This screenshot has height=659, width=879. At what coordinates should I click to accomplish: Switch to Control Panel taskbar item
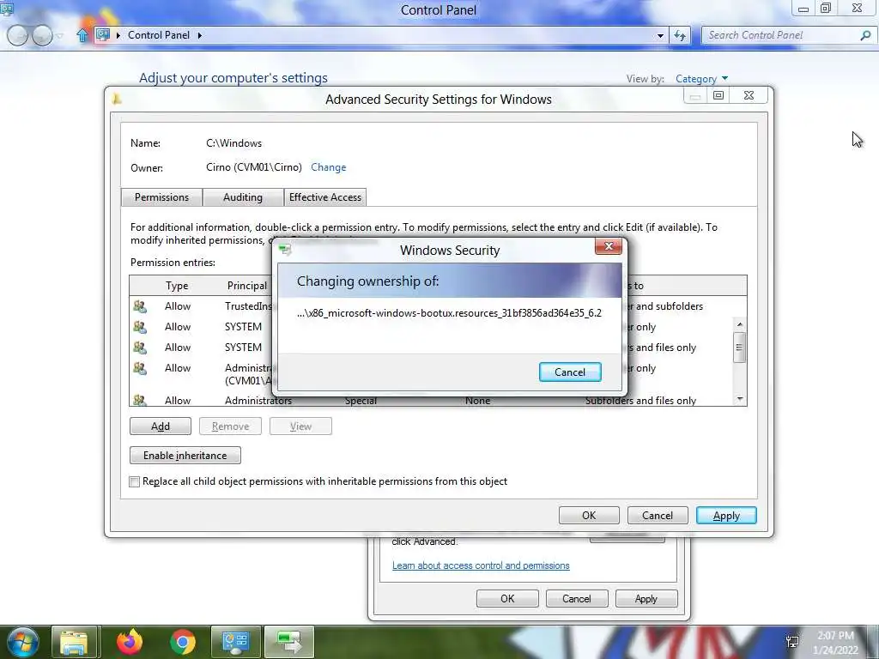(235, 642)
